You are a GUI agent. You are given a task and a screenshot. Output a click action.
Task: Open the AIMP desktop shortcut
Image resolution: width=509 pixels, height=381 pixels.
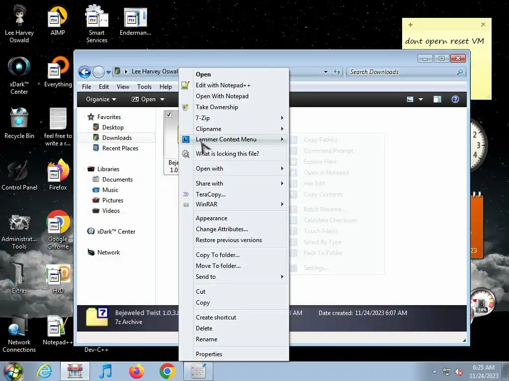pos(58,20)
